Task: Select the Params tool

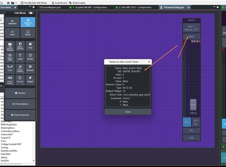Action: [x=20, y=80]
